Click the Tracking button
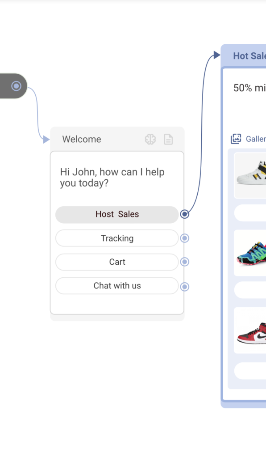 click(117, 238)
